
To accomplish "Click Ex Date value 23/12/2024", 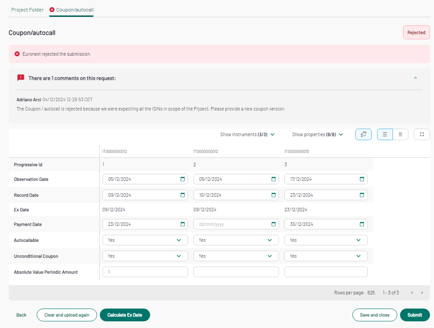I will (x=296, y=210).
